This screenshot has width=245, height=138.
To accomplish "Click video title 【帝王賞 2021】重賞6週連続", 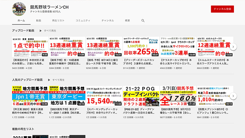I will tap(28, 111).
